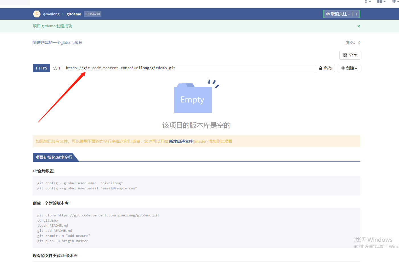Click the 该项目的版本库是空的 heading
The image size is (399, 262).
(197, 125)
